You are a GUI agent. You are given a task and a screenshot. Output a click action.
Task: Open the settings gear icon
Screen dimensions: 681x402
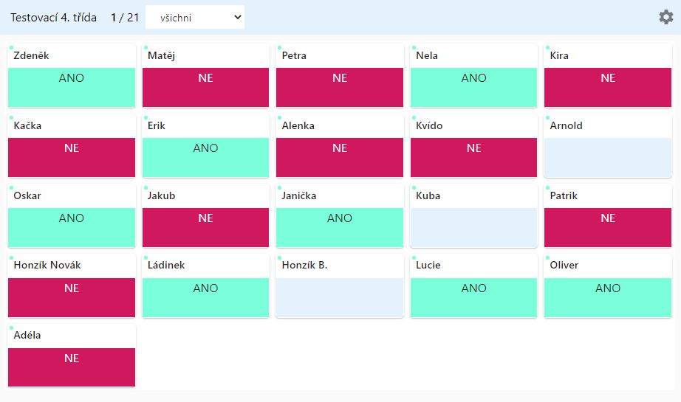(666, 17)
